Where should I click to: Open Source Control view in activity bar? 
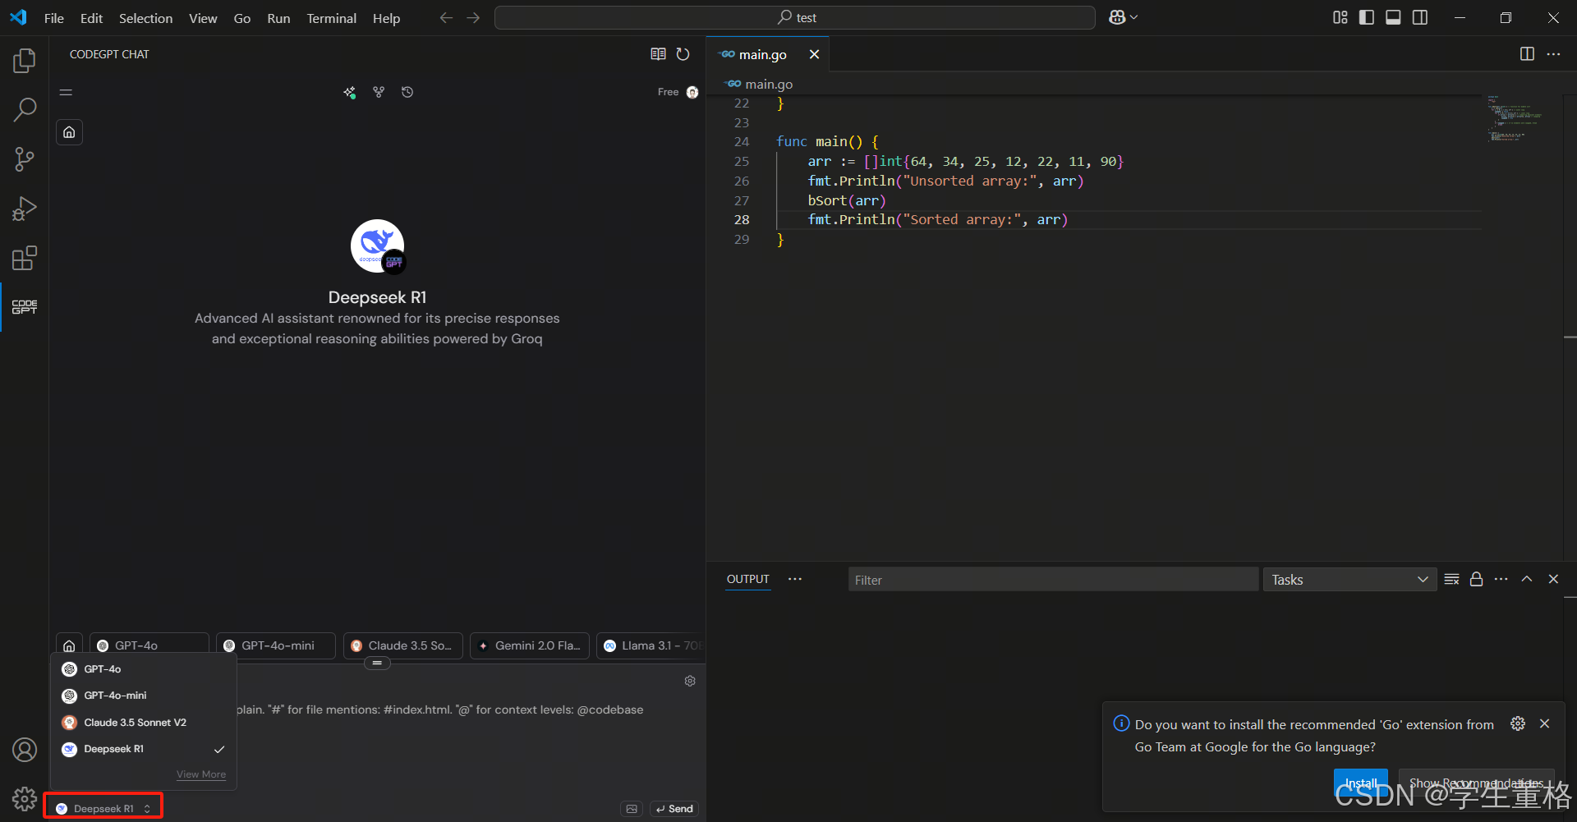pos(25,158)
